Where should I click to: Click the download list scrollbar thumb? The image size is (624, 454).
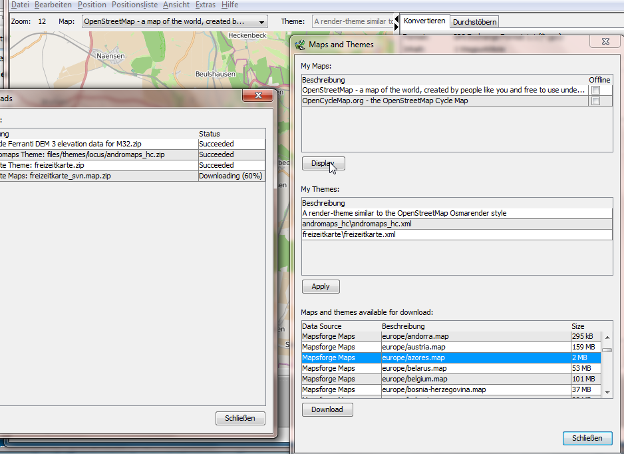coord(607,350)
